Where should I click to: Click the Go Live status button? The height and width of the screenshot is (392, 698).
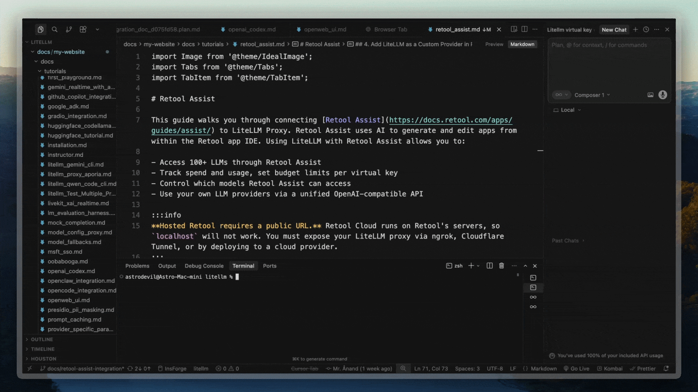(577, 368)
